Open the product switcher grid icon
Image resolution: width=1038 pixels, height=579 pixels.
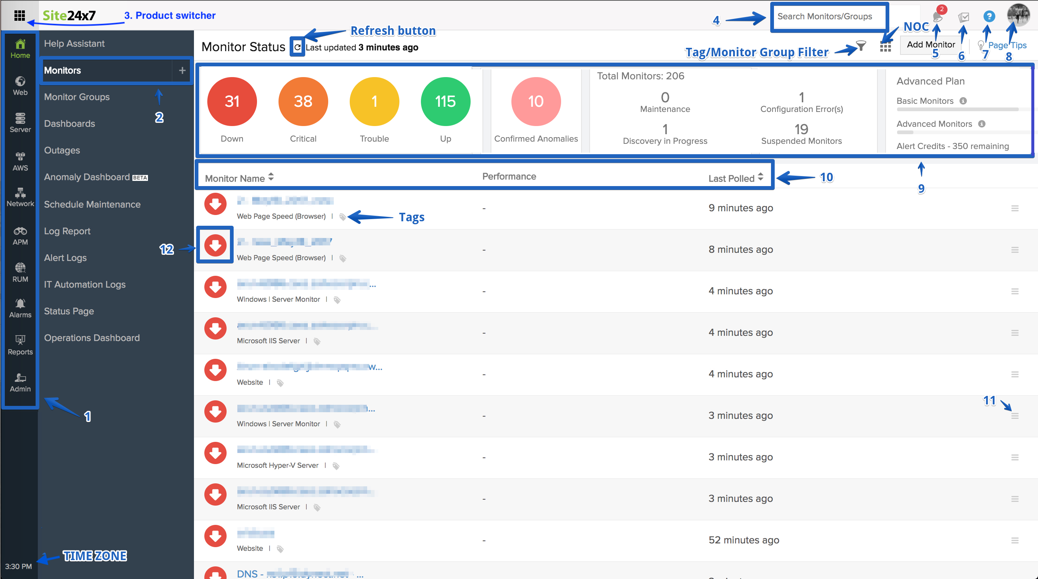click(19, 15)
